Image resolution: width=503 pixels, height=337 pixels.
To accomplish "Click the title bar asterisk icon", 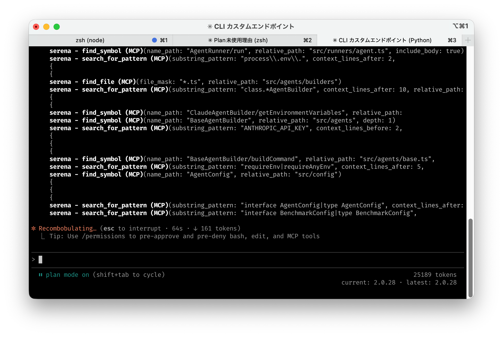I will [210, 26].
